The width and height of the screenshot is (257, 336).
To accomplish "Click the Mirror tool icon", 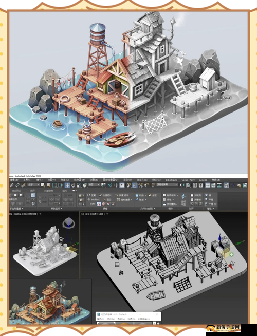I will point(182,185).
